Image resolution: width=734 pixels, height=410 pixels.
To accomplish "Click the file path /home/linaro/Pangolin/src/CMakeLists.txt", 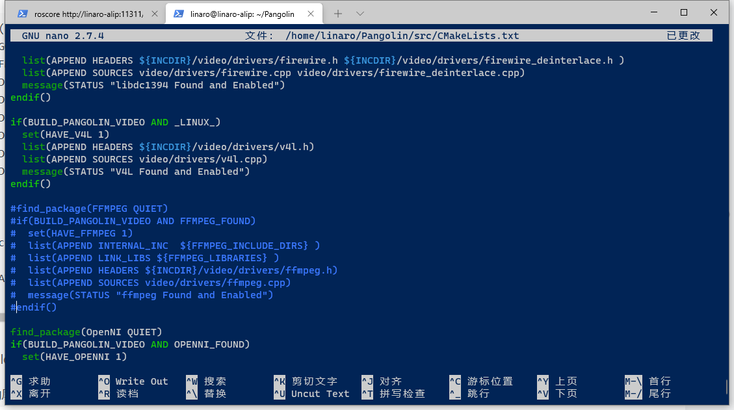I will point(402,36).
